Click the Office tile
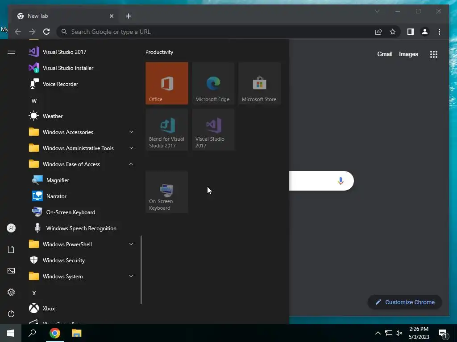 click(x=167, y=83)
